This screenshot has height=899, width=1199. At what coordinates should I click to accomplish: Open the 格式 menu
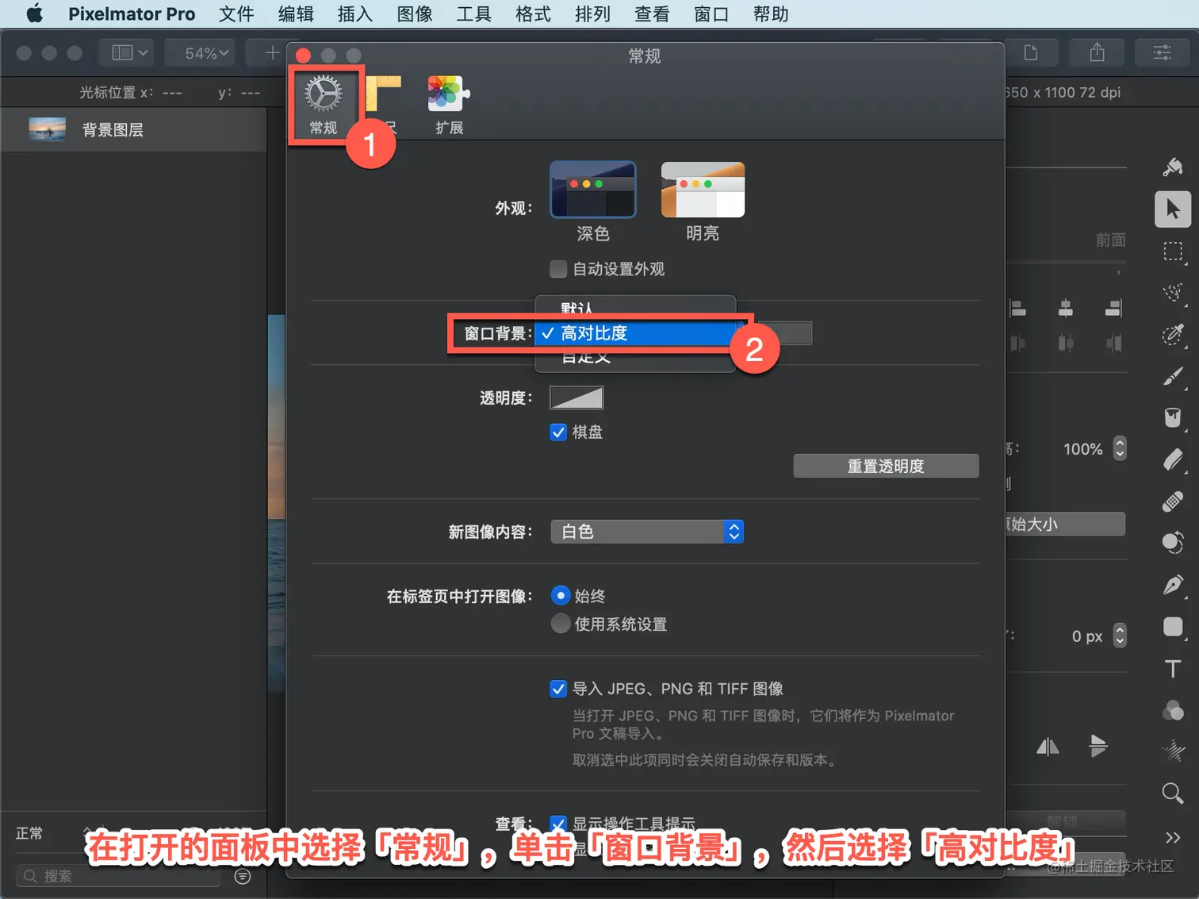click(x=533, y=14)
